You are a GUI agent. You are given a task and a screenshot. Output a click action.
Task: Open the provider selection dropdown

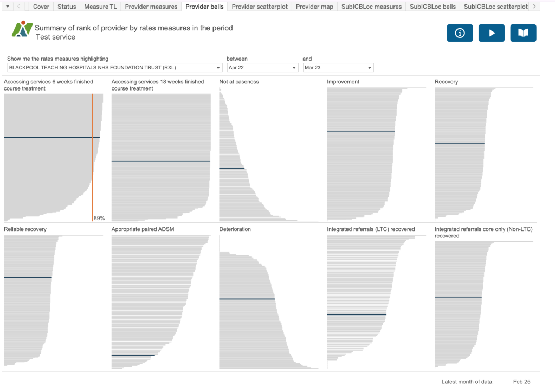[x=114, y=68]
